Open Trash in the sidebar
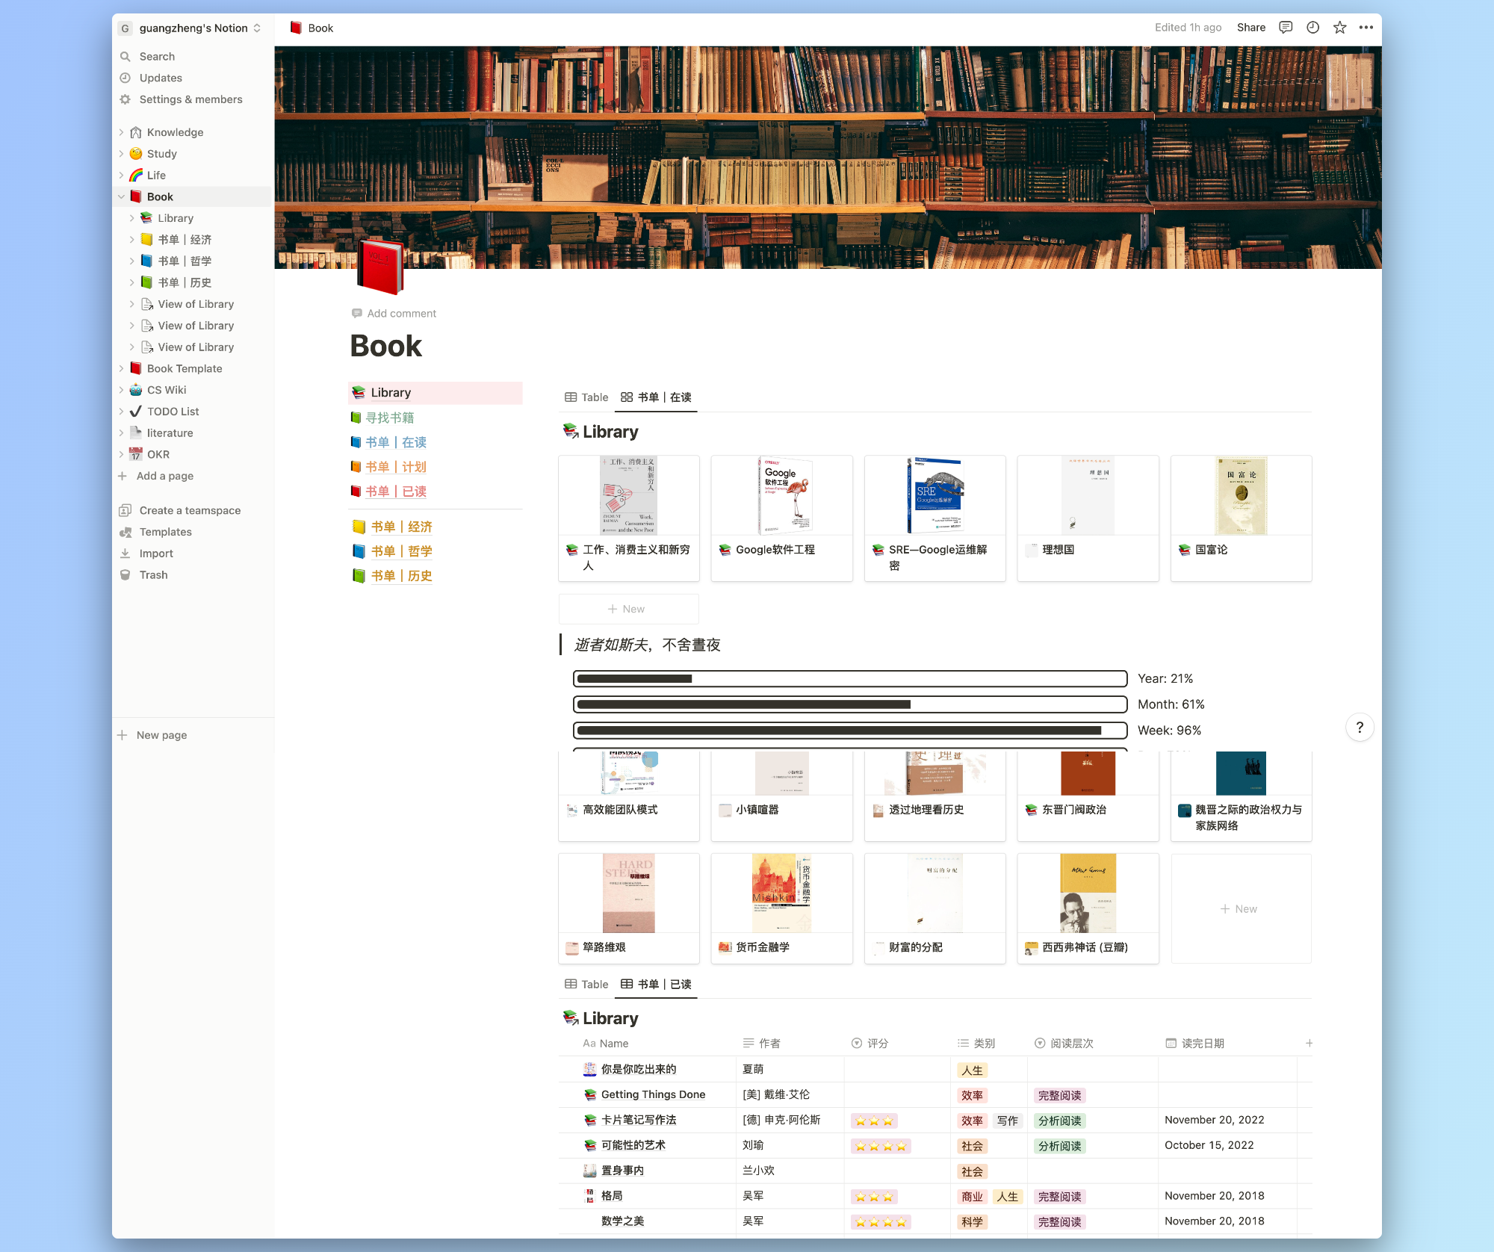Screen dimensions: 1494x1252 coord(153,574)
